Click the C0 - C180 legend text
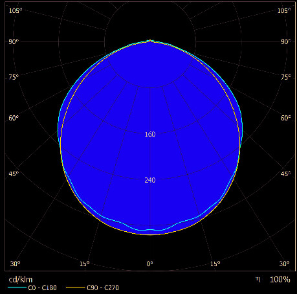The width and height of the screenshot is (297, 294). pyautogui.click(x=42, y=288)
